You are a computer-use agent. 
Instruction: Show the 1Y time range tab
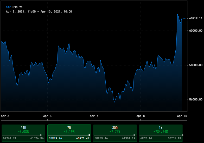(x=161, y=129)
